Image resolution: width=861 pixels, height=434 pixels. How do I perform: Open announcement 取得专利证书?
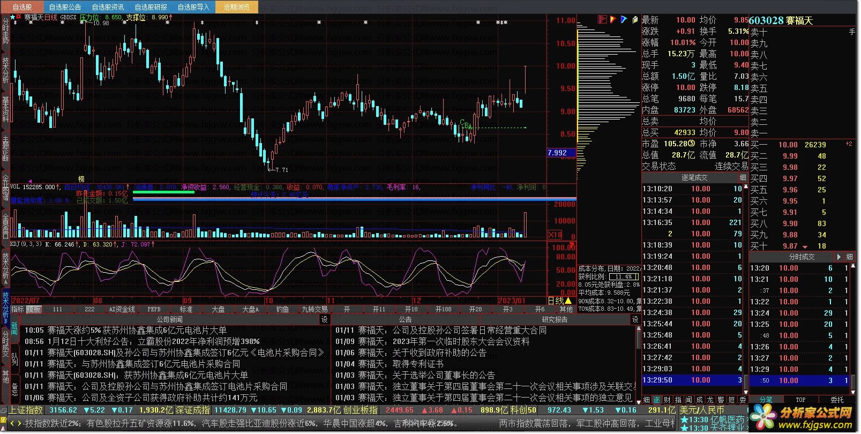click(x=418, y=364)
